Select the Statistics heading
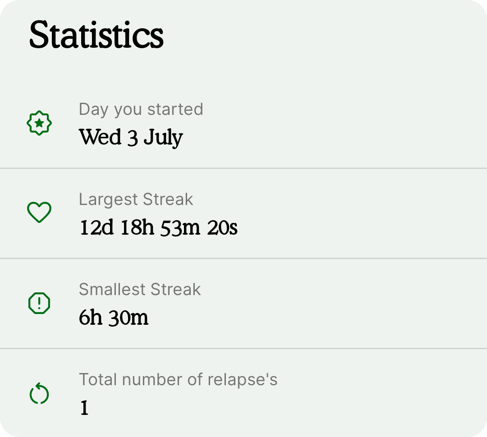 pos(96,35)
